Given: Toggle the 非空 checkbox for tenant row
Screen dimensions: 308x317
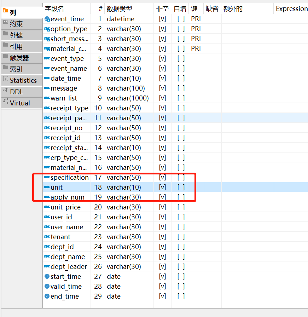Looking at the screenshot, I should point(162,237).
